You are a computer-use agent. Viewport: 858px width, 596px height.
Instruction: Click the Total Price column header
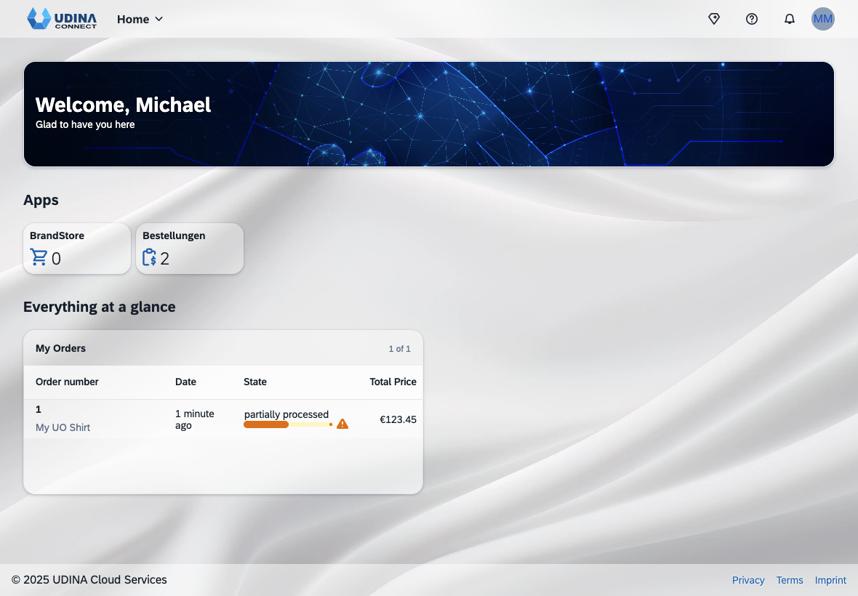point(393,382)
